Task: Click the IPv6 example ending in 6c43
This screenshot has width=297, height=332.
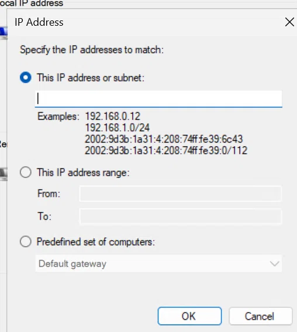Action: (164, 139)
